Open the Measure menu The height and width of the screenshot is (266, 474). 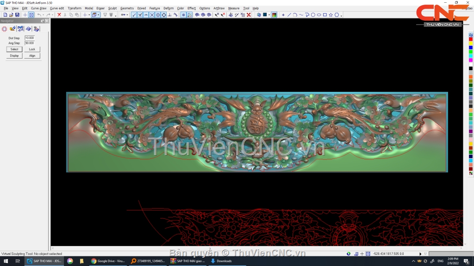pos(234,8)
